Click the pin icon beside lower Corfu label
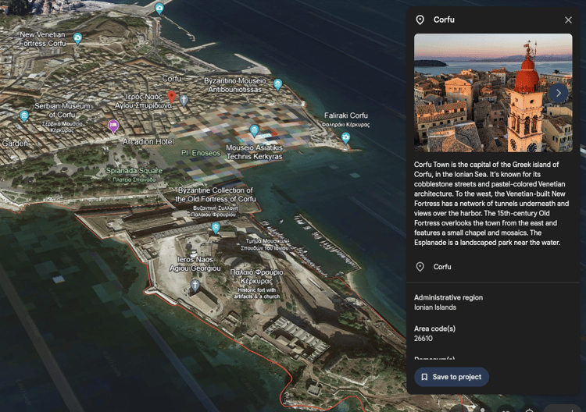The height and width of the screenshot is (412, 586). pyautogui.click(x=420, y=267)
